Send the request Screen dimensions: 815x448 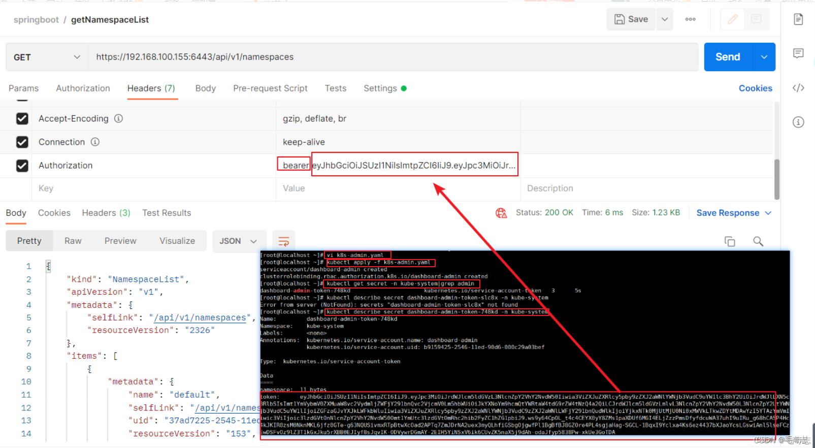[728, 57]
